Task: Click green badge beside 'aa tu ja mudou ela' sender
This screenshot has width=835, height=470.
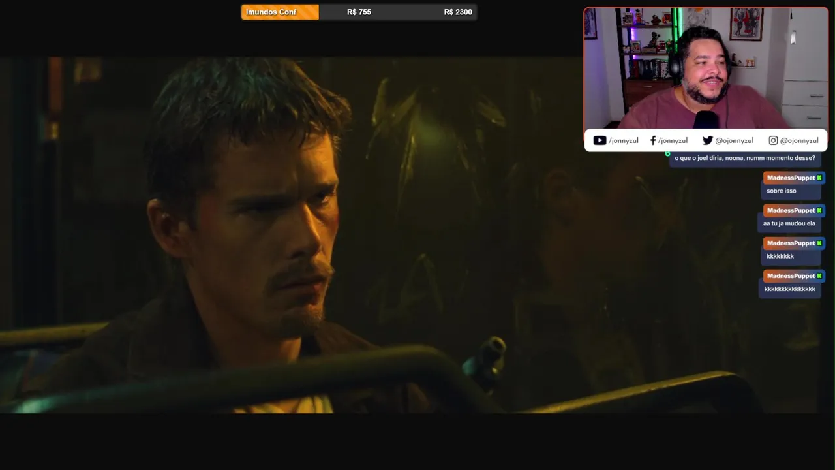Action: 819,210
